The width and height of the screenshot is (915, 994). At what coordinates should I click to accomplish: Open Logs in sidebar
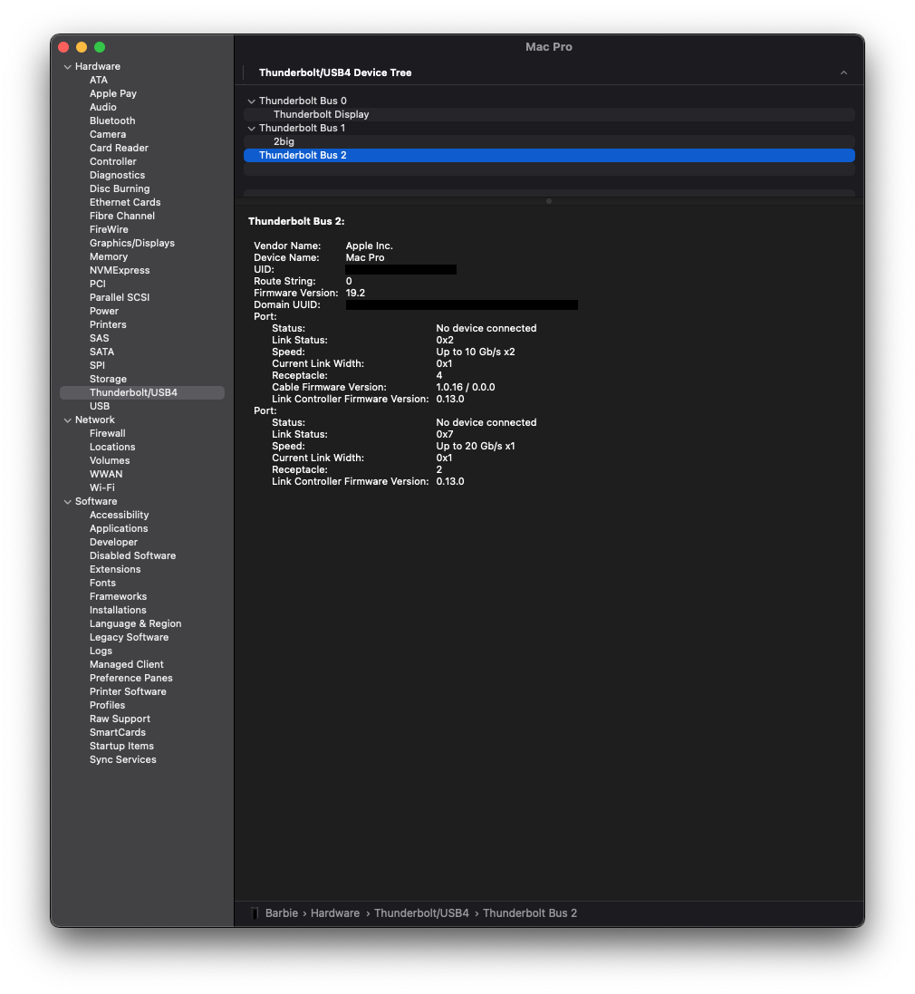[x=101, y=651]
